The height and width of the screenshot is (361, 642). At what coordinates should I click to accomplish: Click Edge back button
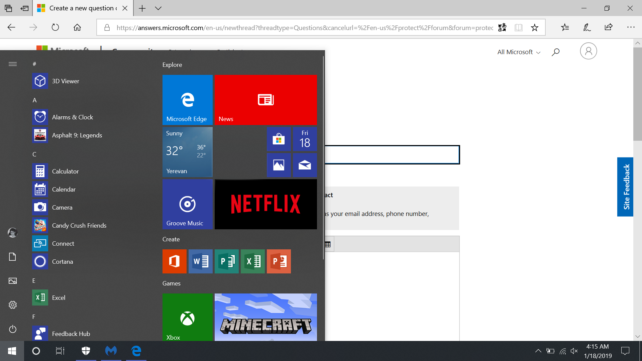click(11, 27)
